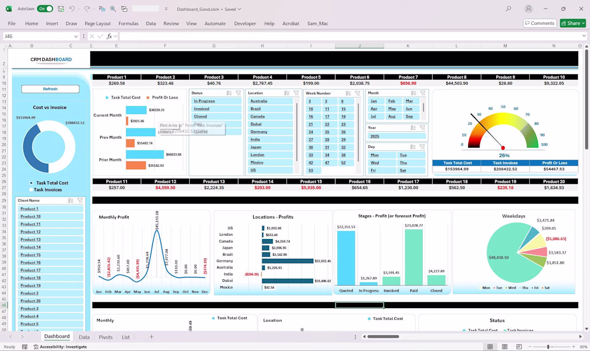The height and width of the screenshot is (351, 590).
Task: Click the formula bar input field
Action: [350, 36]
